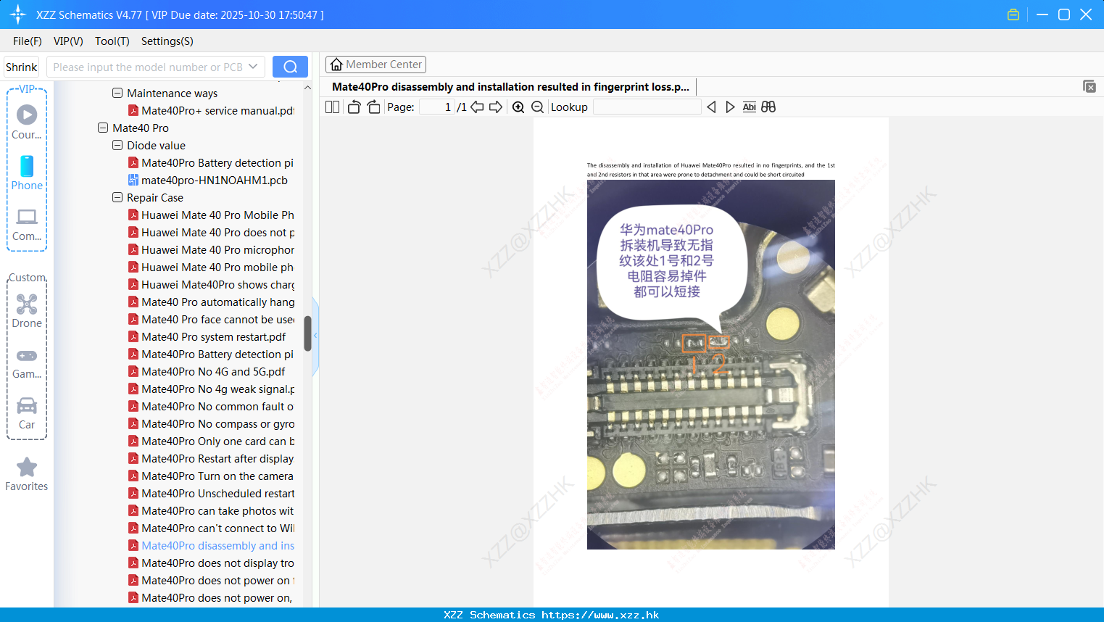The height and width of the screenshot is (622, 1104).
Task: Open Mate40Pro can't connect to Wifi
Action: click(x=211, y=528)
